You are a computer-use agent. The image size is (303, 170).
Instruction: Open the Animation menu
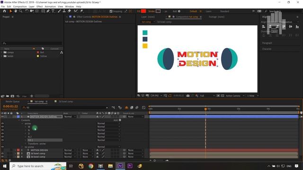50,6
